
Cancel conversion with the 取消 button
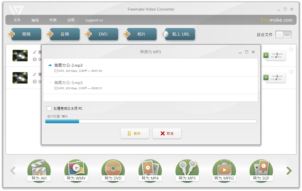coord(167,133)
